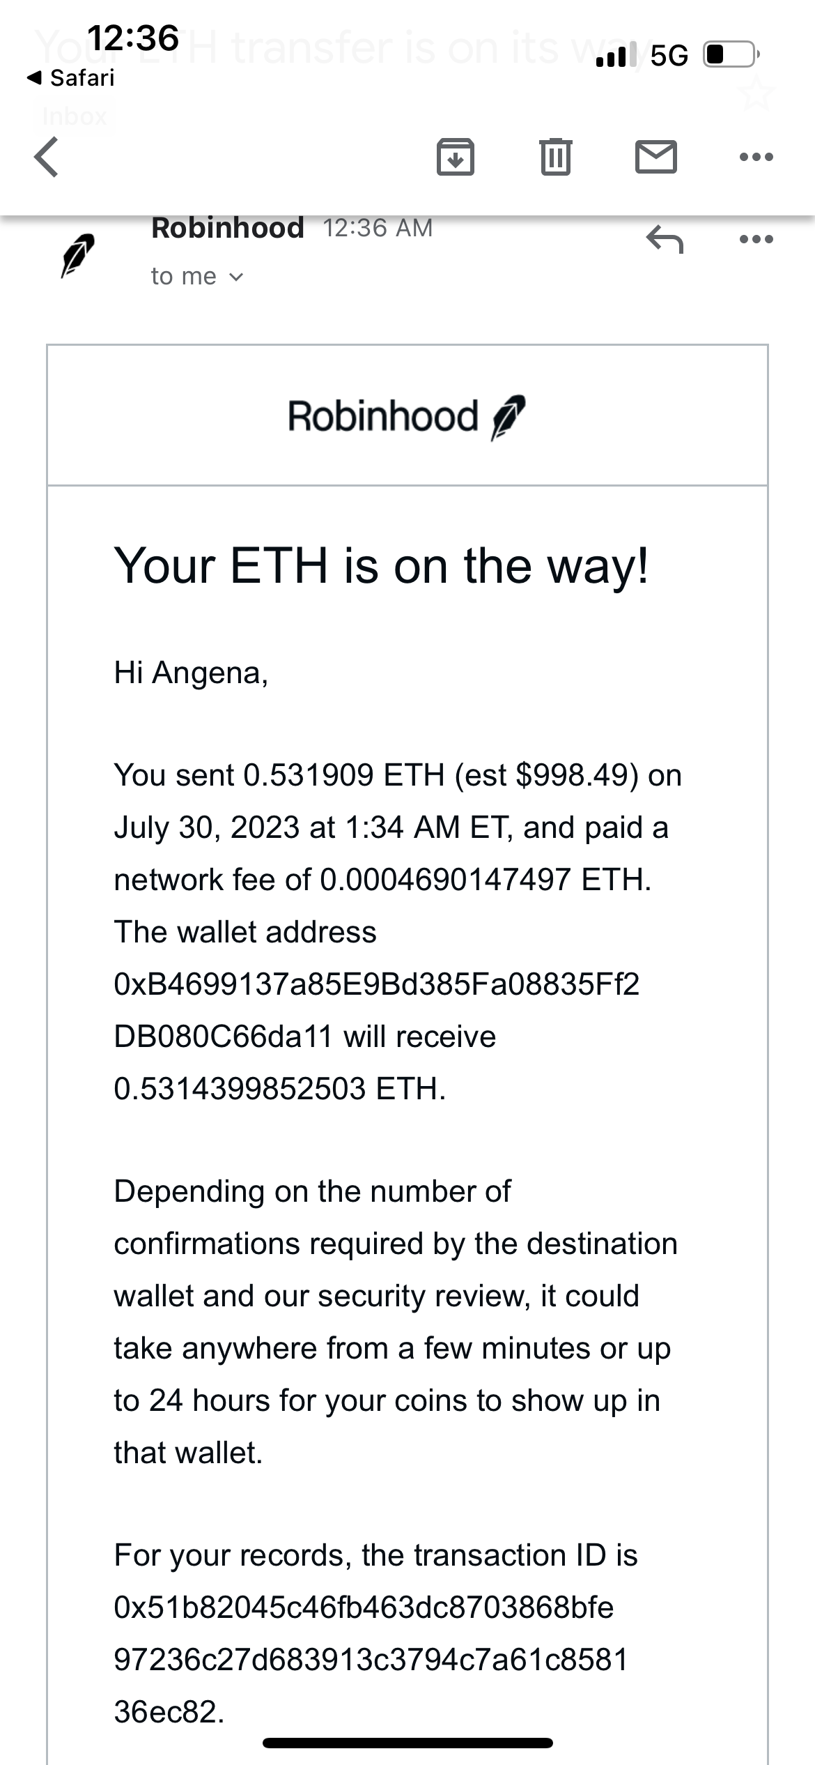
Task: Open the top toolbar three-dot menu
Action: point(756,157)
